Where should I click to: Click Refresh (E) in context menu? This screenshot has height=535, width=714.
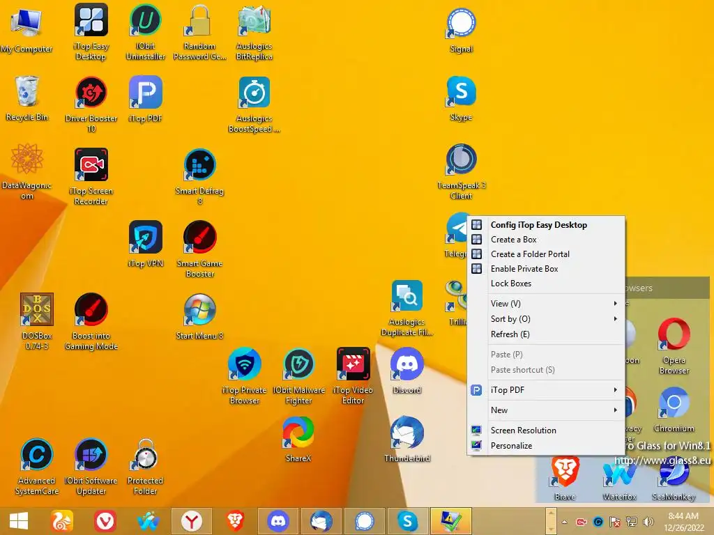point(546,334)
